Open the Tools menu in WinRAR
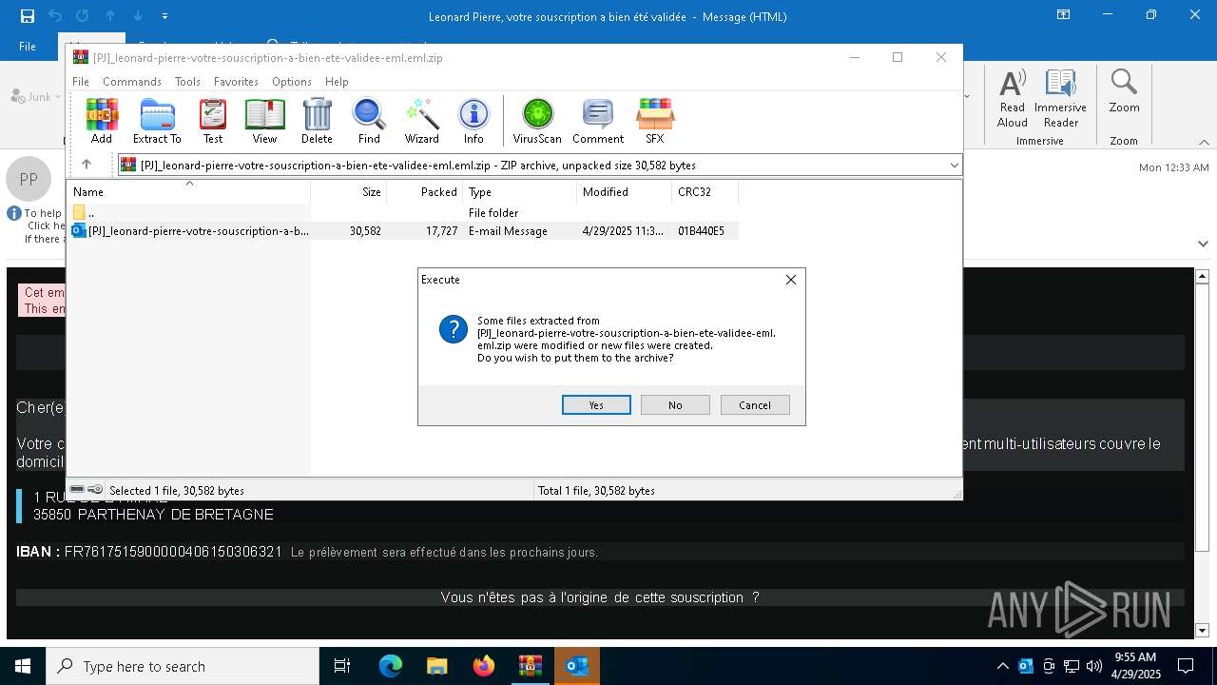The image size is (1217, 685). 187,82
